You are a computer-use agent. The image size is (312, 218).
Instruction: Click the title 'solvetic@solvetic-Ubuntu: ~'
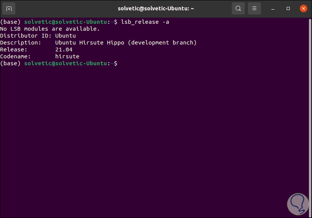(156, 8)
